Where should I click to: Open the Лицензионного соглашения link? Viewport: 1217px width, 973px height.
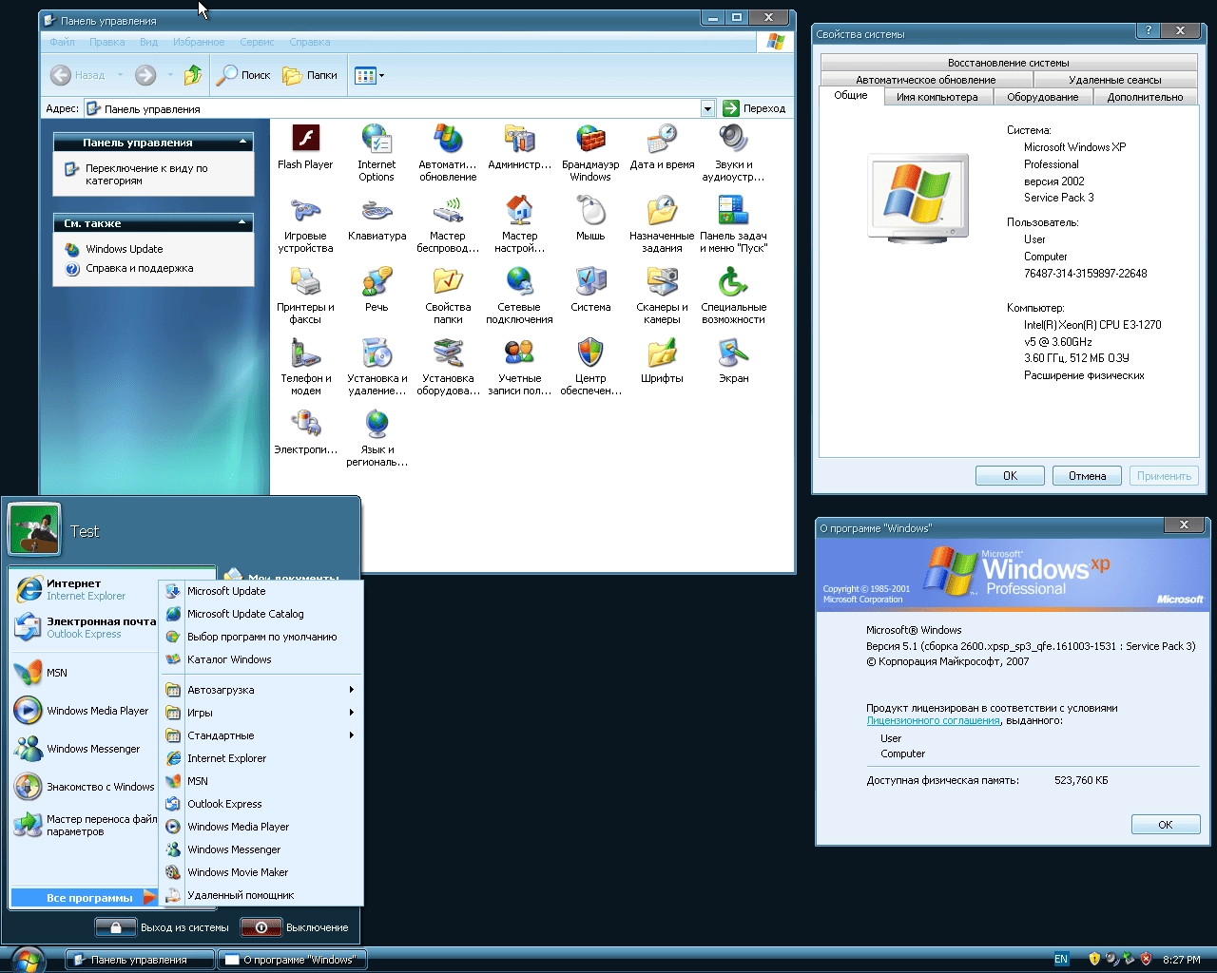(x=933, y=721)
